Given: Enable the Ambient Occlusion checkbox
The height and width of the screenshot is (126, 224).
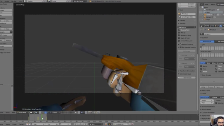Looking at the screenshot, I should click(x=179, y=41).
